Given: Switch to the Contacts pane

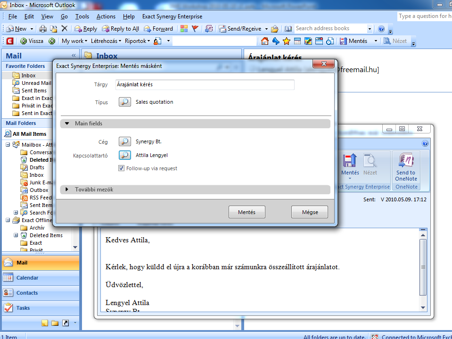Looking at the screenshot, I should tap(41, 293).
